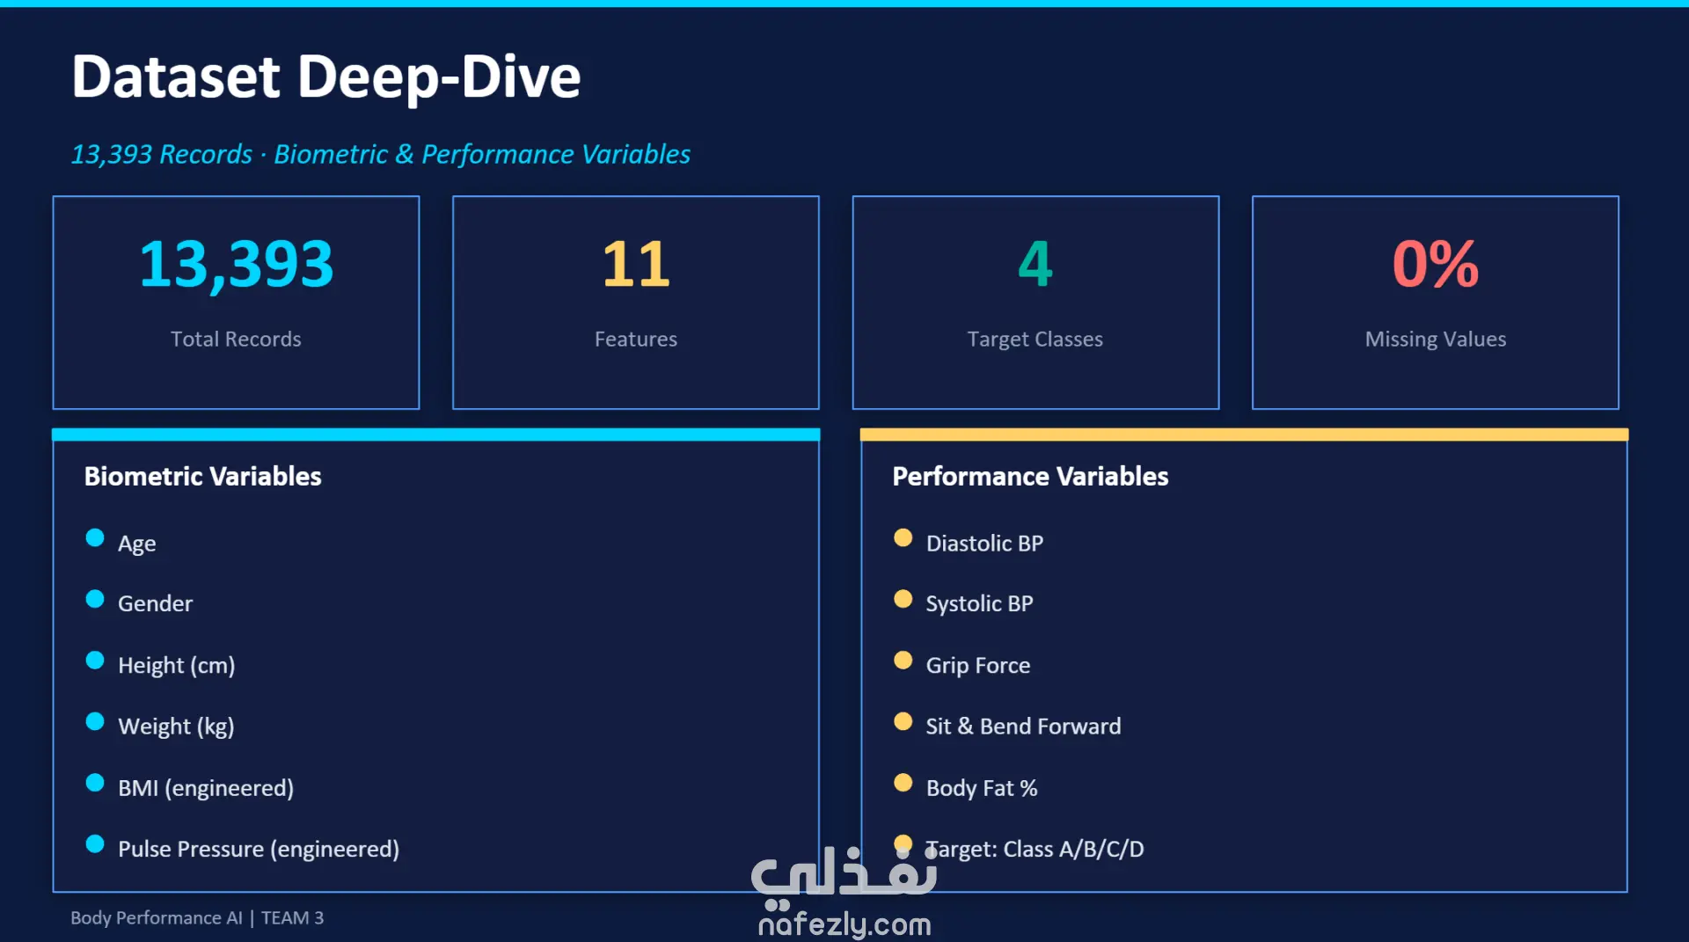Click the yellow bullet beside Sit & Bend Forward

(903, 721)
